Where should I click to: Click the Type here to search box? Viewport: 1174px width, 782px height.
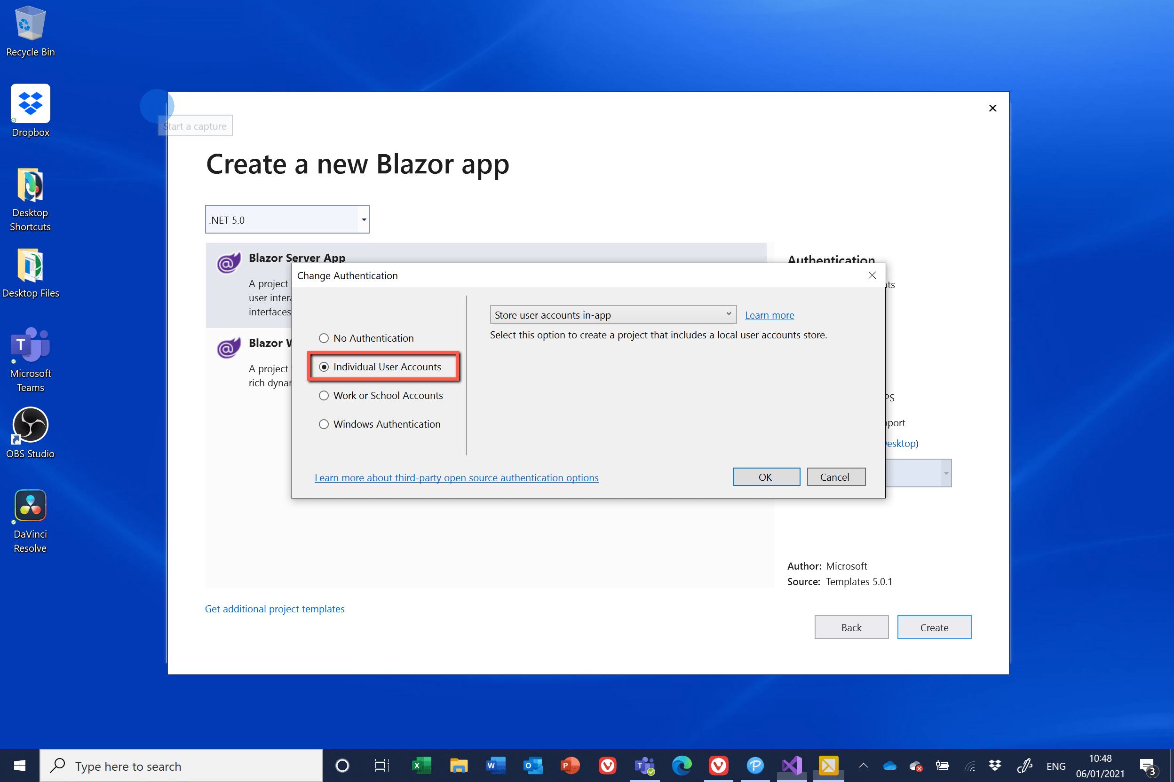(x=181, y=766)
